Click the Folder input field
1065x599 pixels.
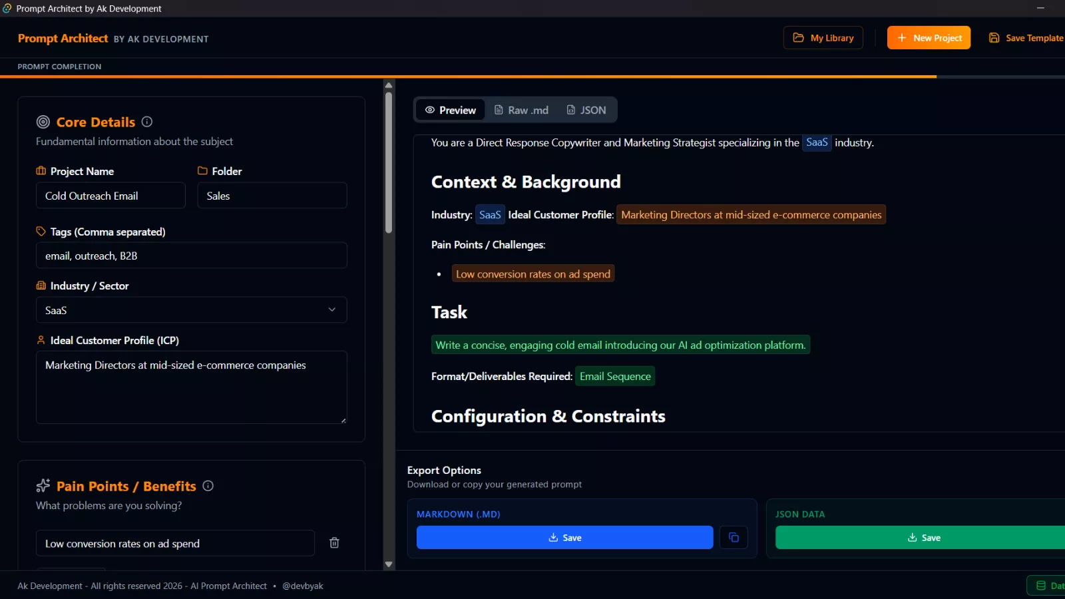click(272, 196)
